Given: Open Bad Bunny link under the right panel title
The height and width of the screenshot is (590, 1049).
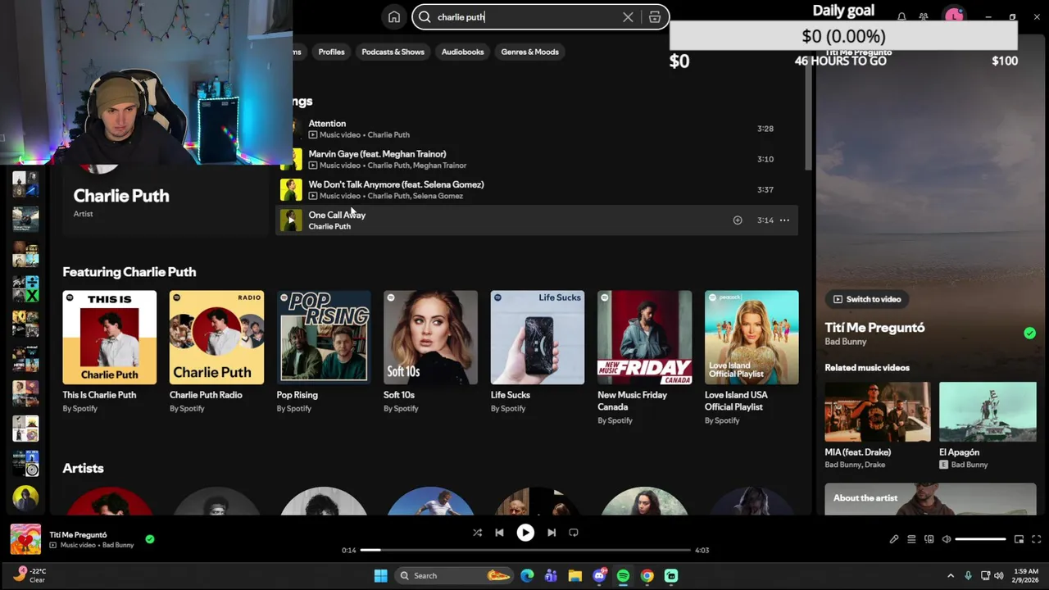Looking at the screenshot, I should coord(845,342).
